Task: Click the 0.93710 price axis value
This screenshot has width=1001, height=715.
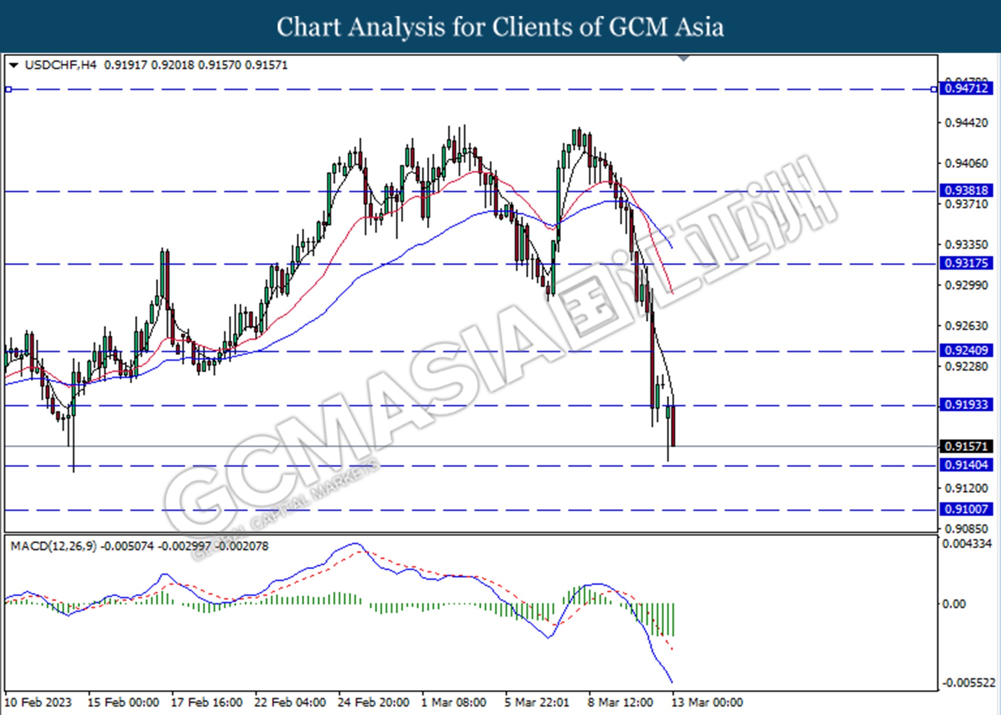Action: click(x=966, y=204)
